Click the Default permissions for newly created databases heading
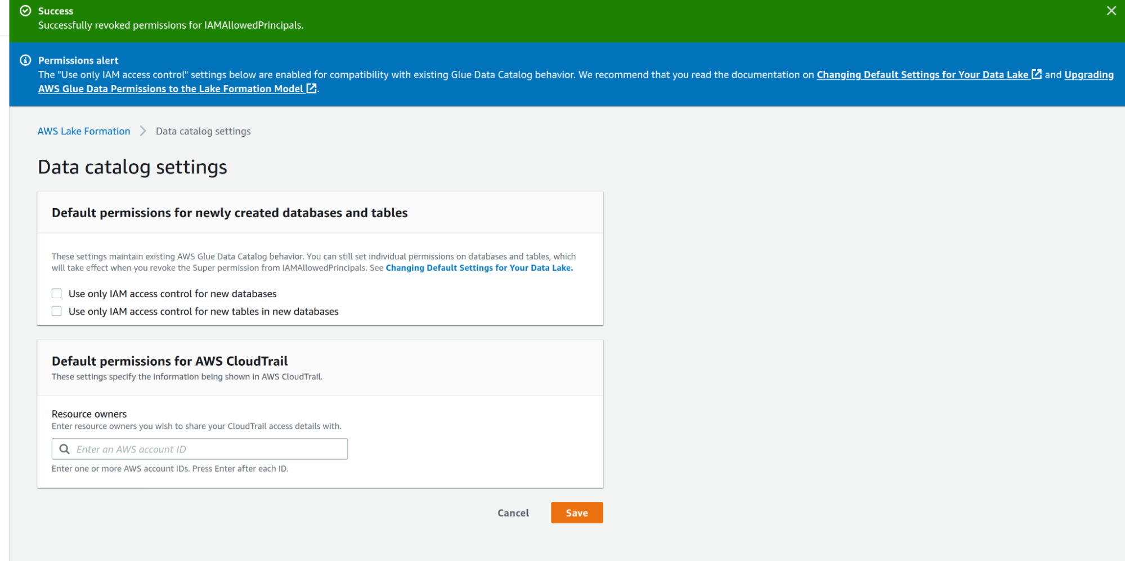 tap(230, 213)
